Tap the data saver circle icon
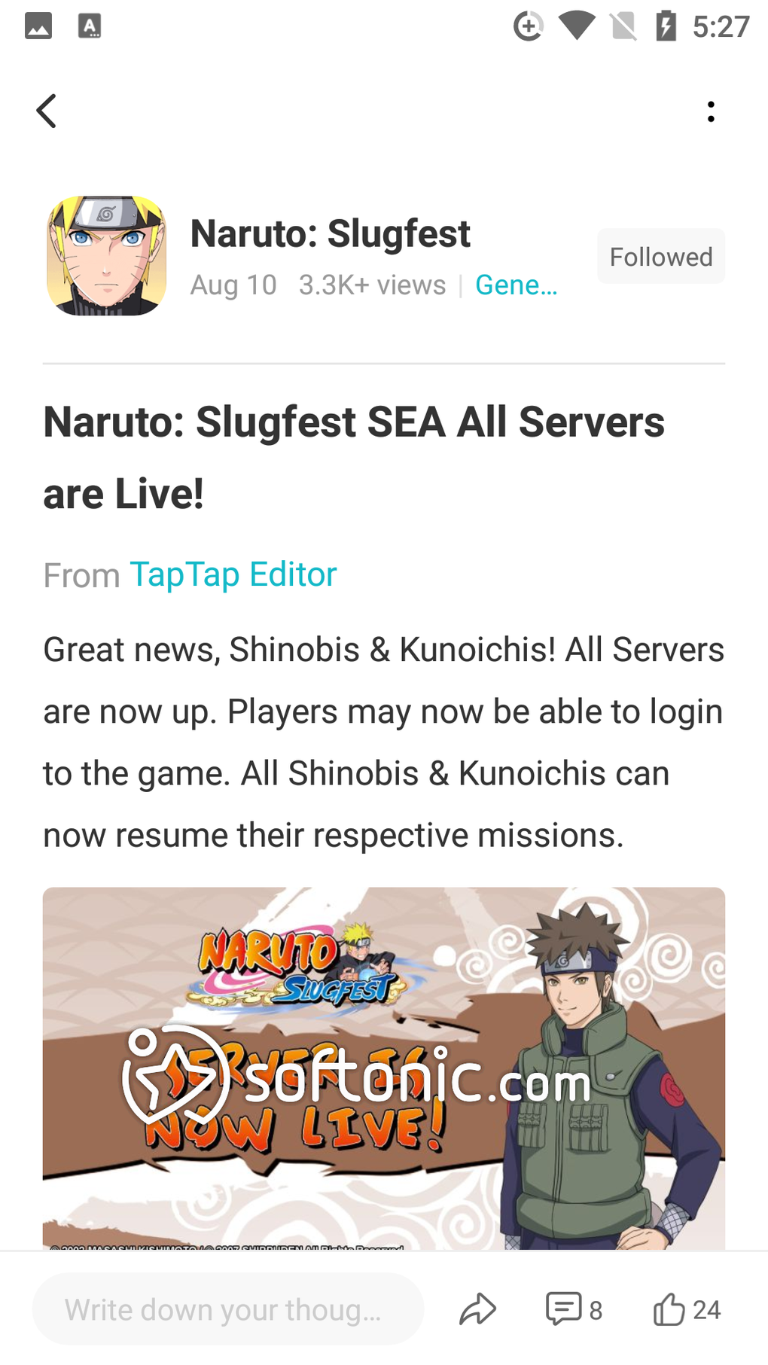This screenshot has width=768, height=1365. tap(528, 26)
